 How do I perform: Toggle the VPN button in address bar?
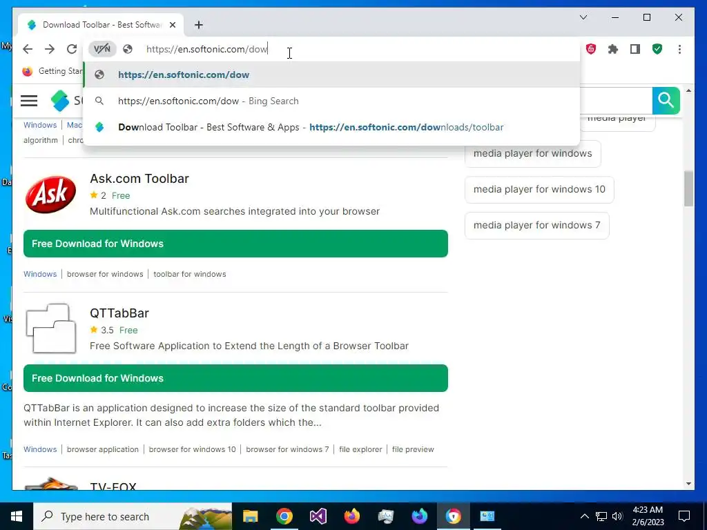tap(102, 49)
